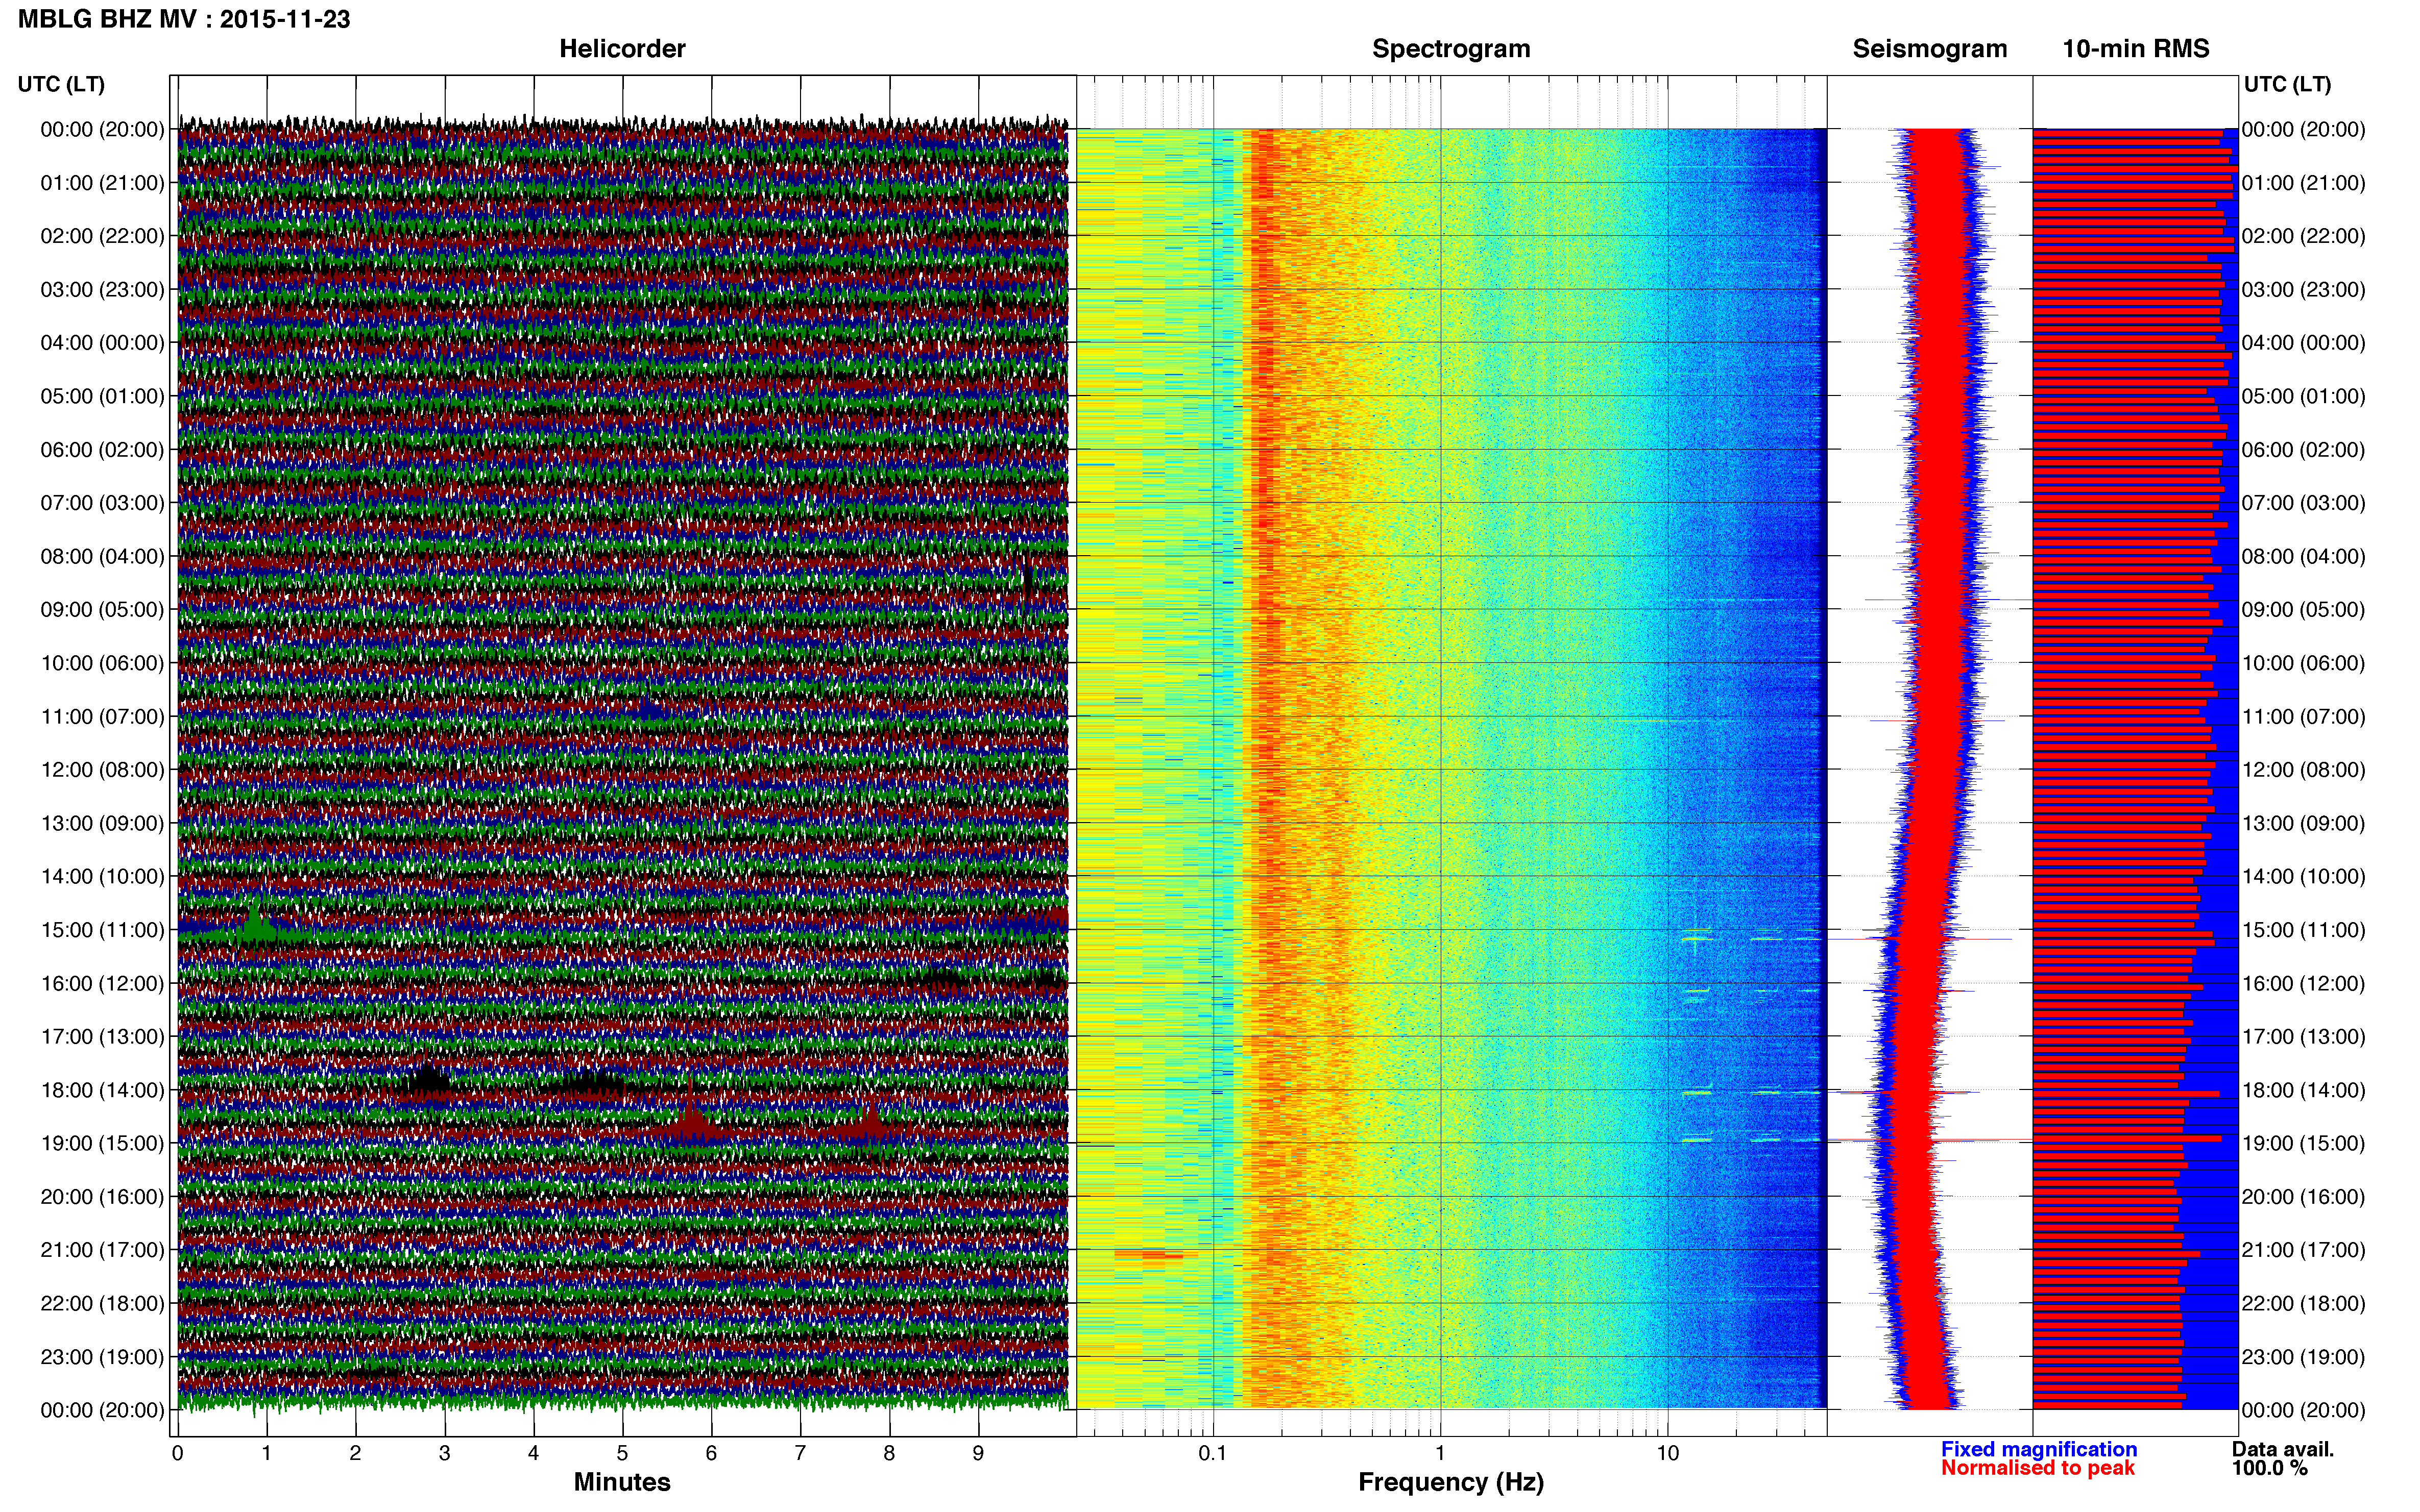This screenshot has width=2420, height=1512.
Task: Click the Frequency (Hz) axis label
Action: point(1450,1482)
